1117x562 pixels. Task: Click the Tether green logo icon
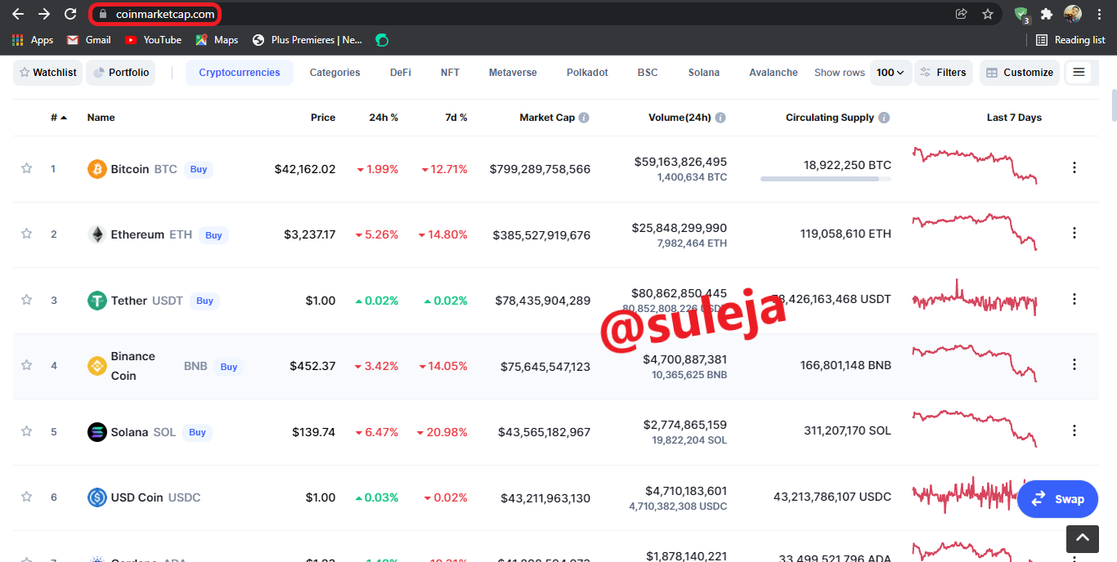coord(97,301)
